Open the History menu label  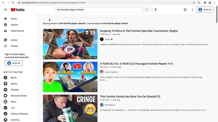[14, 46]
